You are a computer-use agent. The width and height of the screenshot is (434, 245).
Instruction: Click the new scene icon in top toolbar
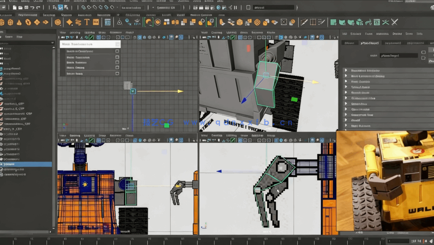click(x=14, y=8)
